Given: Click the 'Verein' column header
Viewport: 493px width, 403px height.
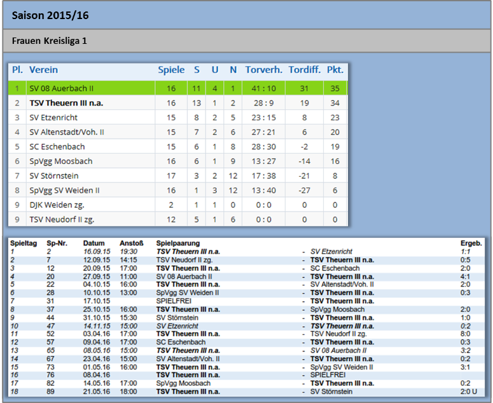Looking at the screenshot, I should (x=43, y=70).
